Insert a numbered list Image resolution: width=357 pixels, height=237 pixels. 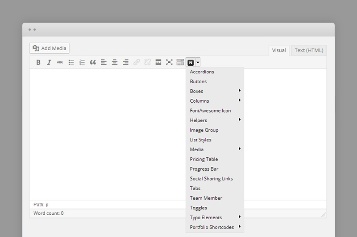[82, 62]
